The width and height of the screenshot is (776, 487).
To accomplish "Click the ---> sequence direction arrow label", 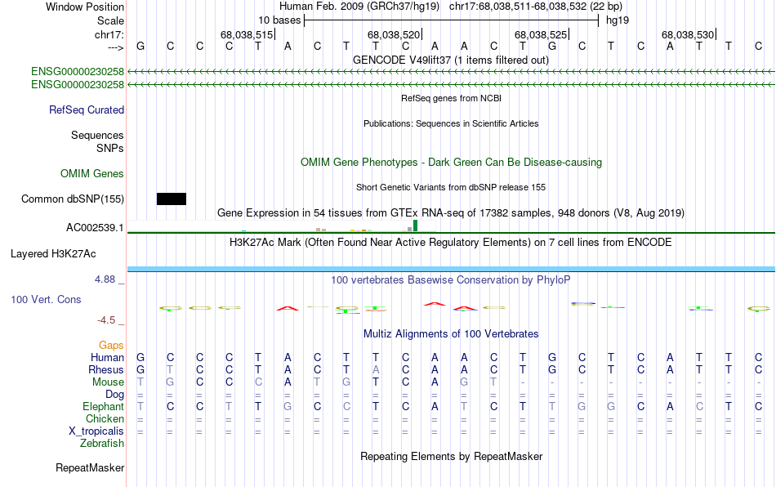I will point(116,47).
